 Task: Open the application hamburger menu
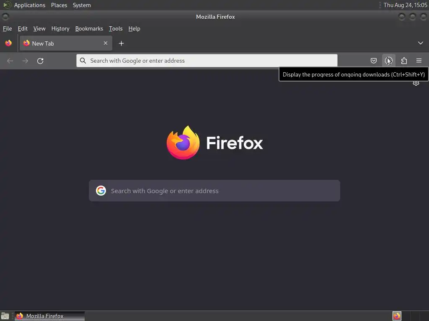[419, 61]
